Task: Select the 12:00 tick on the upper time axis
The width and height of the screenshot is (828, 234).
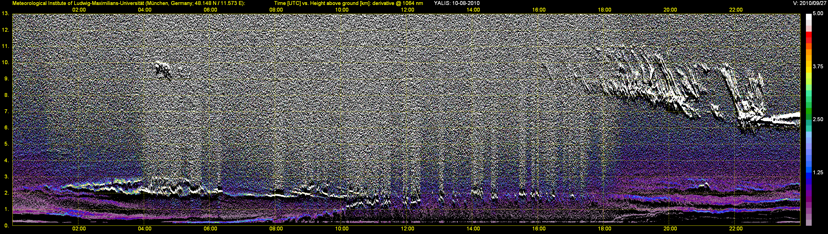Action: pyautogui.click(x=408, y=10)
